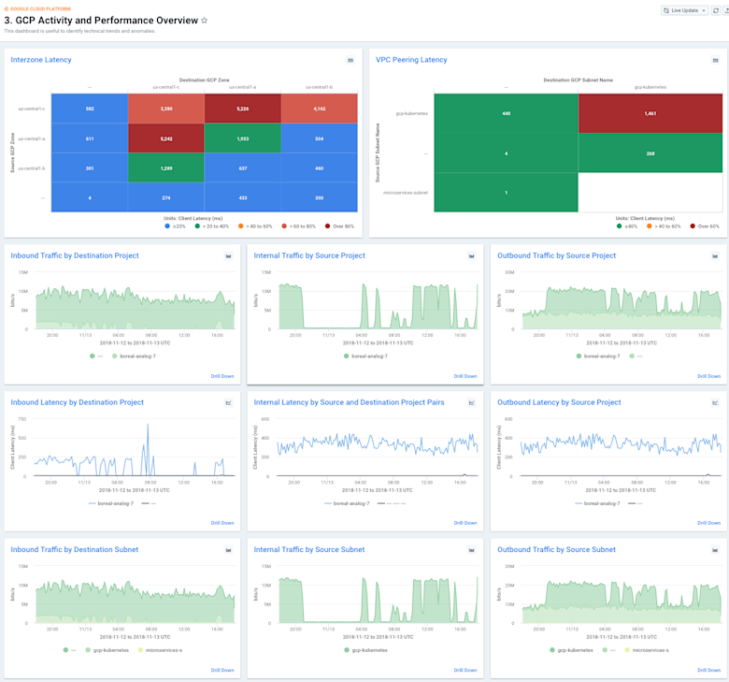The image size is (729, 682).
Task: Select the 4,162 cell in Interzone Latency
Action: coord(319,109)
